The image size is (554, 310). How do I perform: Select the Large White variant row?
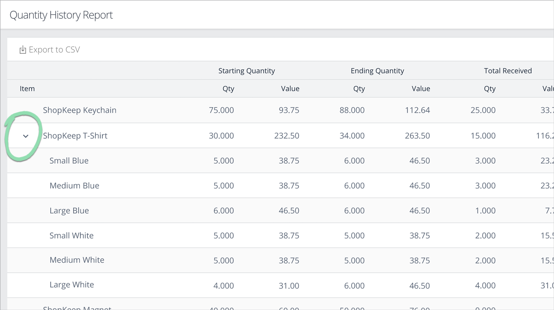pos(281,285)
